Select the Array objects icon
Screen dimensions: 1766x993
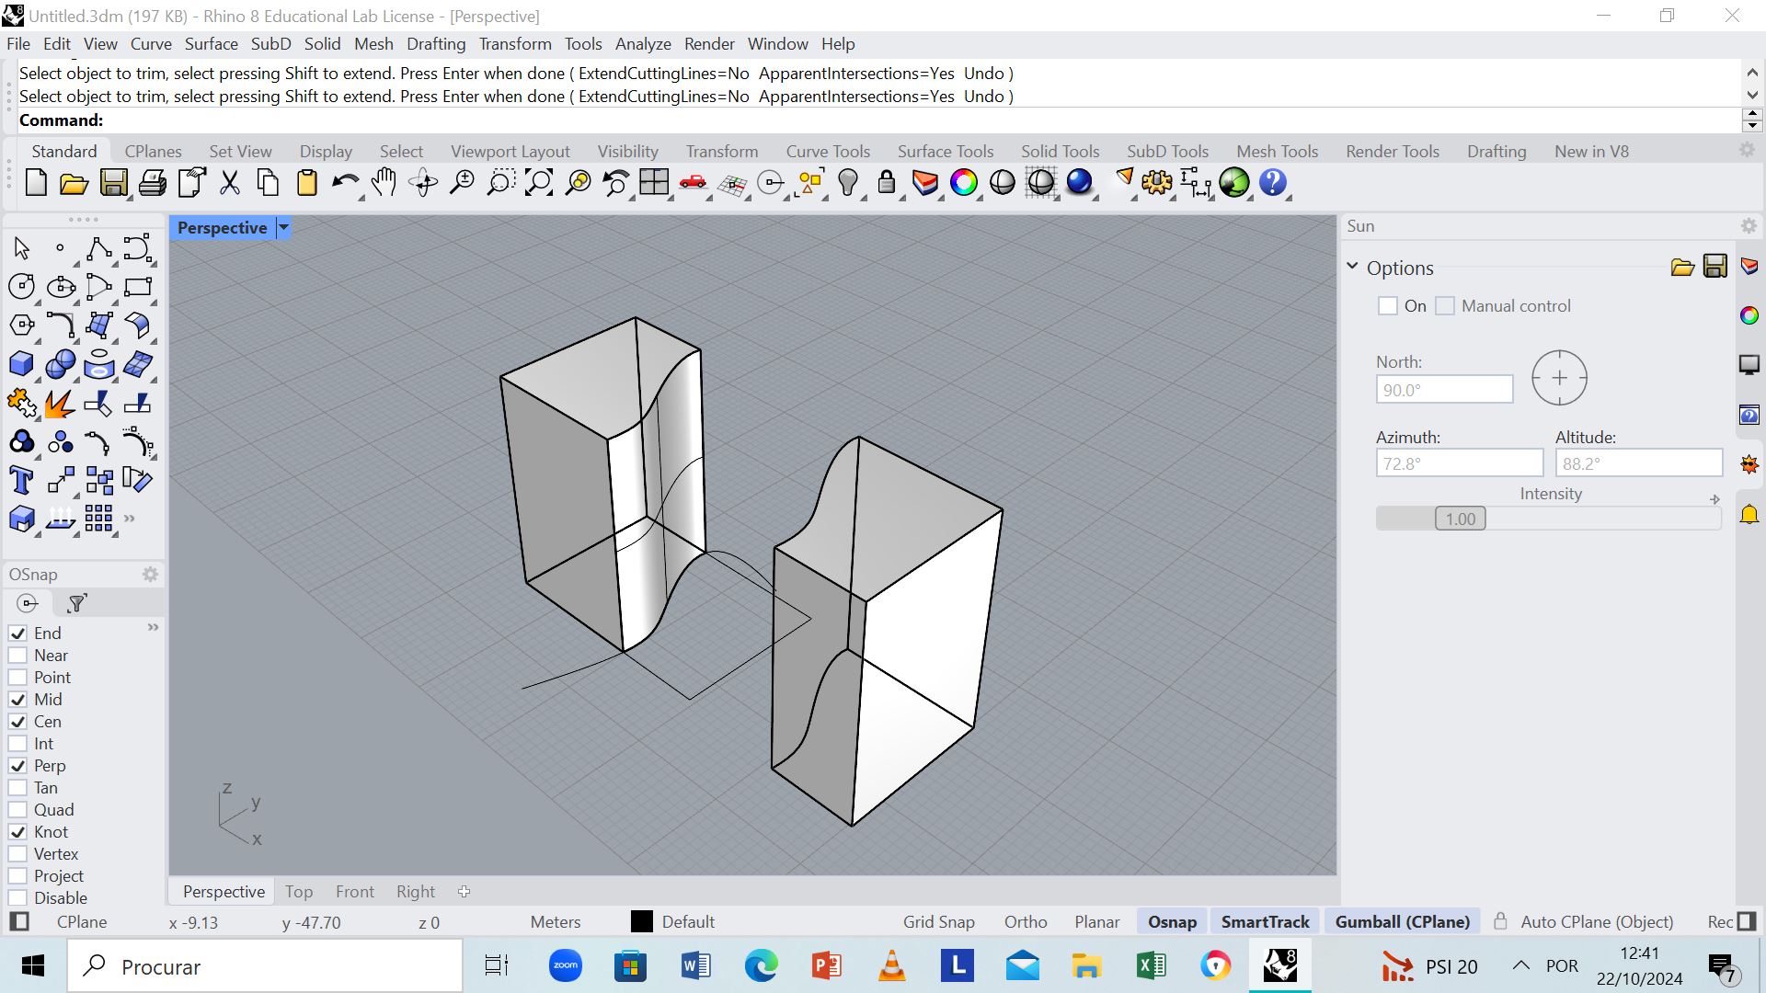100,519
